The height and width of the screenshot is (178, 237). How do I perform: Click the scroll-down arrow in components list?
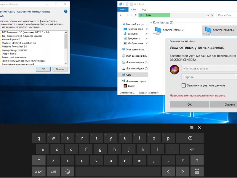coord(66,63)
